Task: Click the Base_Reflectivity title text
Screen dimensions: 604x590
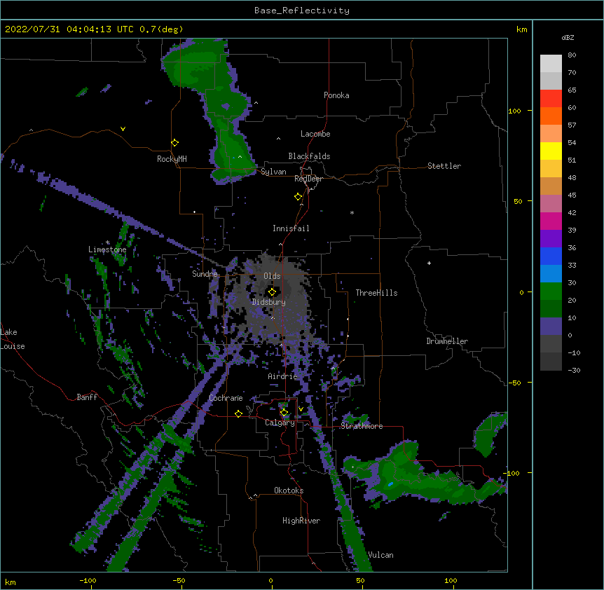Action: [302, 11]
